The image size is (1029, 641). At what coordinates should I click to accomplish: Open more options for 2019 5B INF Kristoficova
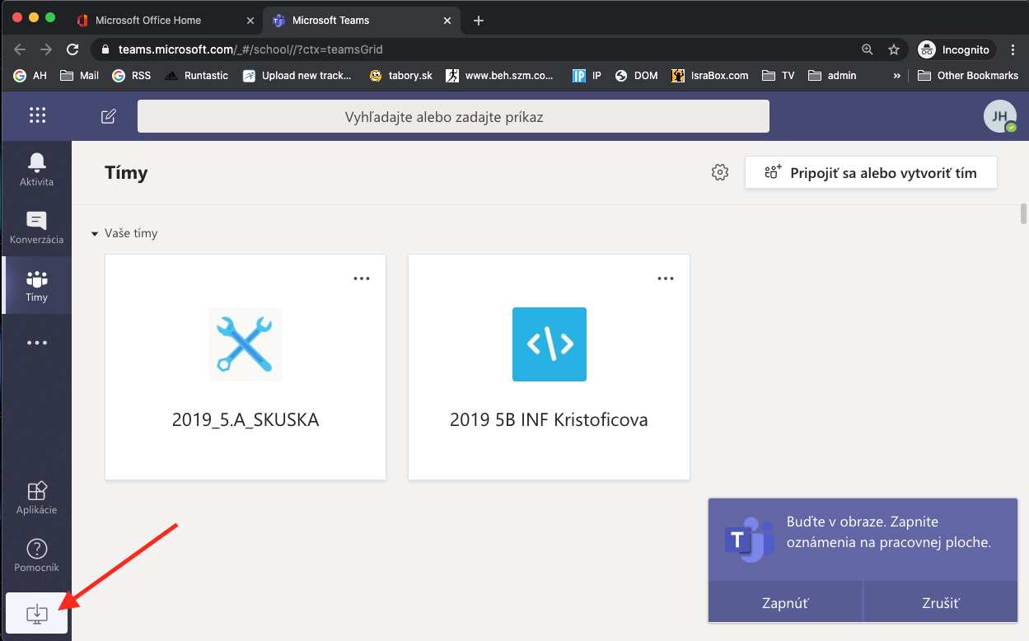[x=666, y=278]
